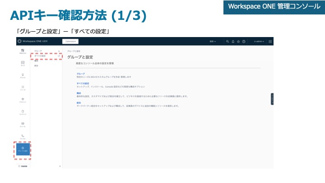Image resolution: width=325 pixels, height=183 pixels.
Task: Open the blue グループ link in main content
Action: click(81, 74)
